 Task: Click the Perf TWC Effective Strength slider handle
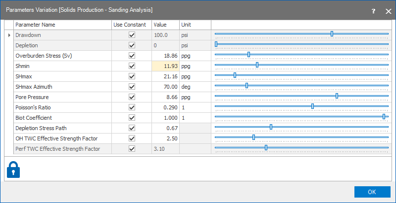pyautogui.click(x=266, y=147)
